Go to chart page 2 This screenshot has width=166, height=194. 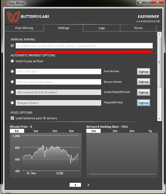point(88,185)
